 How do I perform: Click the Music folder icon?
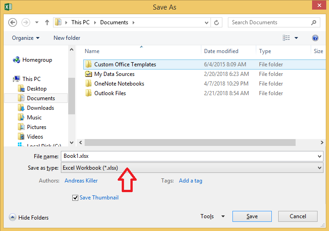pos(21,118)
